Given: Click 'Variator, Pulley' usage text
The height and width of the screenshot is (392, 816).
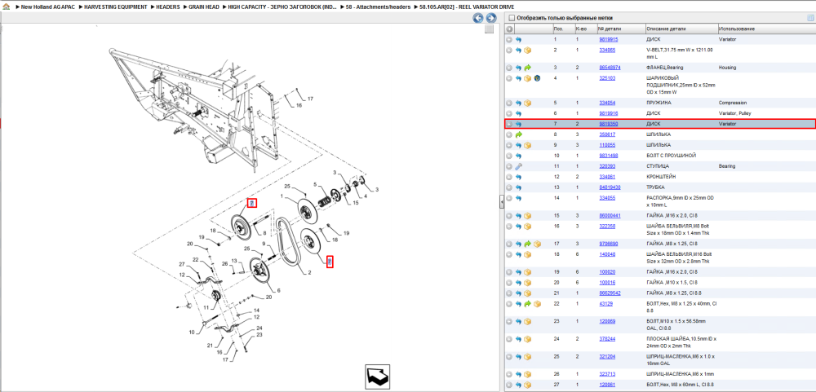Looking at the screenshot, I should coord(735,113).
